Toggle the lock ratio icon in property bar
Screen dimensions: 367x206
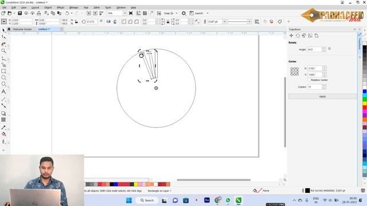76,22
